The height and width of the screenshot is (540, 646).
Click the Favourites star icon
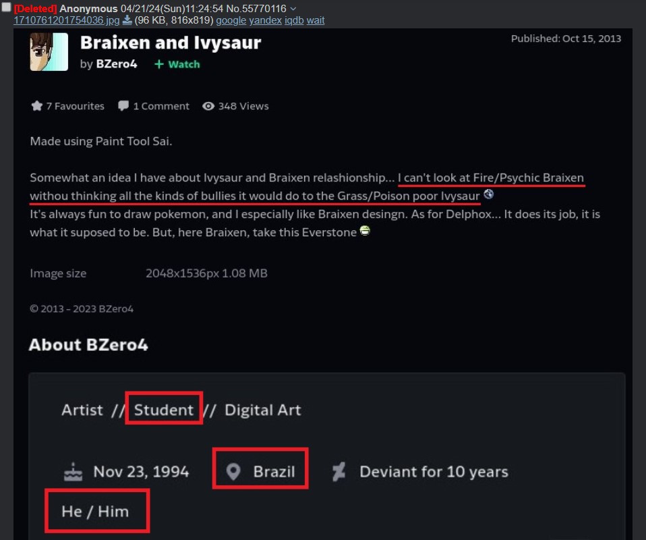pyautogui.click(x=37, y=106)
